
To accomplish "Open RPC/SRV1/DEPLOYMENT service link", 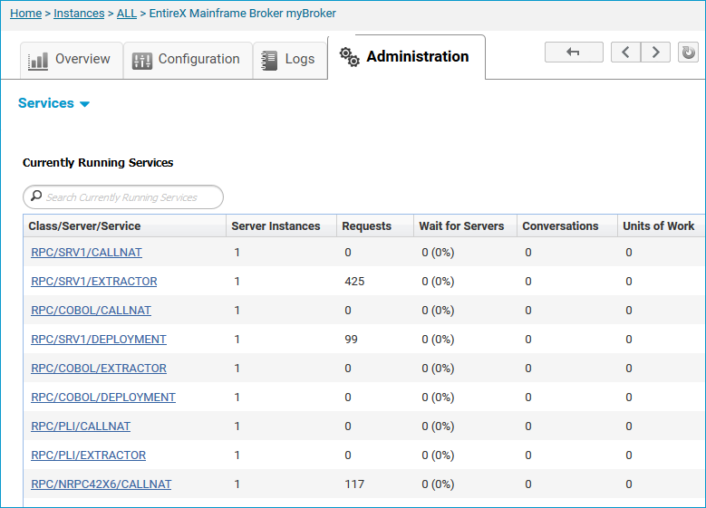I will (x=99, y=340).
